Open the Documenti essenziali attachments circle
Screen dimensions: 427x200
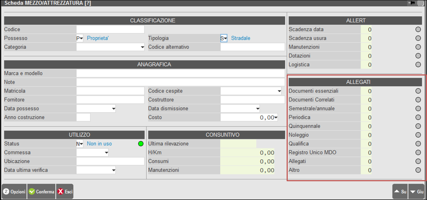point(418,91)
